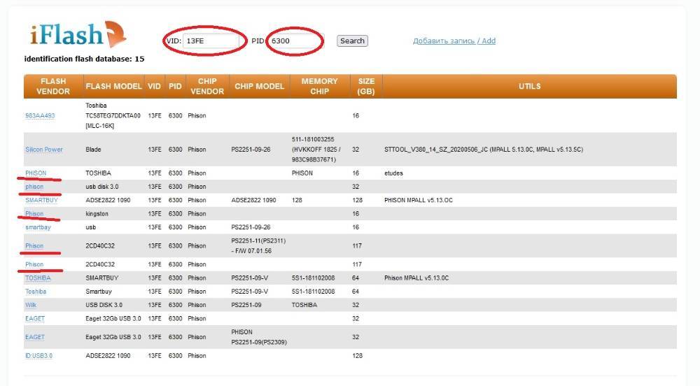Image resolution: width=700 pixels, height=386 pixels.
Task: Select the identification flash database: 15 text
Action: pyautogui.click(x=85, y=59)
